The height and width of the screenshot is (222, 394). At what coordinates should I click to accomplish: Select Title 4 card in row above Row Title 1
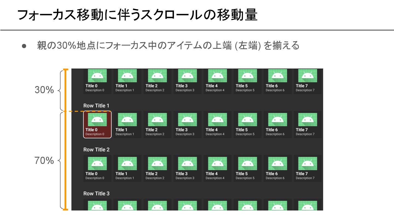218,81
